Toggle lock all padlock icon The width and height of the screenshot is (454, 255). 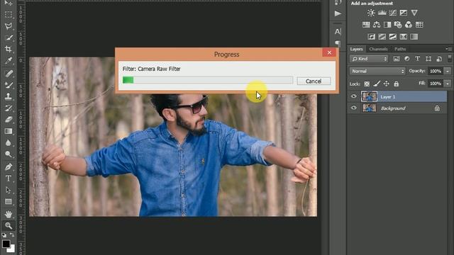396,84
